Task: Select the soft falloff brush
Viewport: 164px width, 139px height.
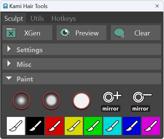Action: (x=21, y=100)
